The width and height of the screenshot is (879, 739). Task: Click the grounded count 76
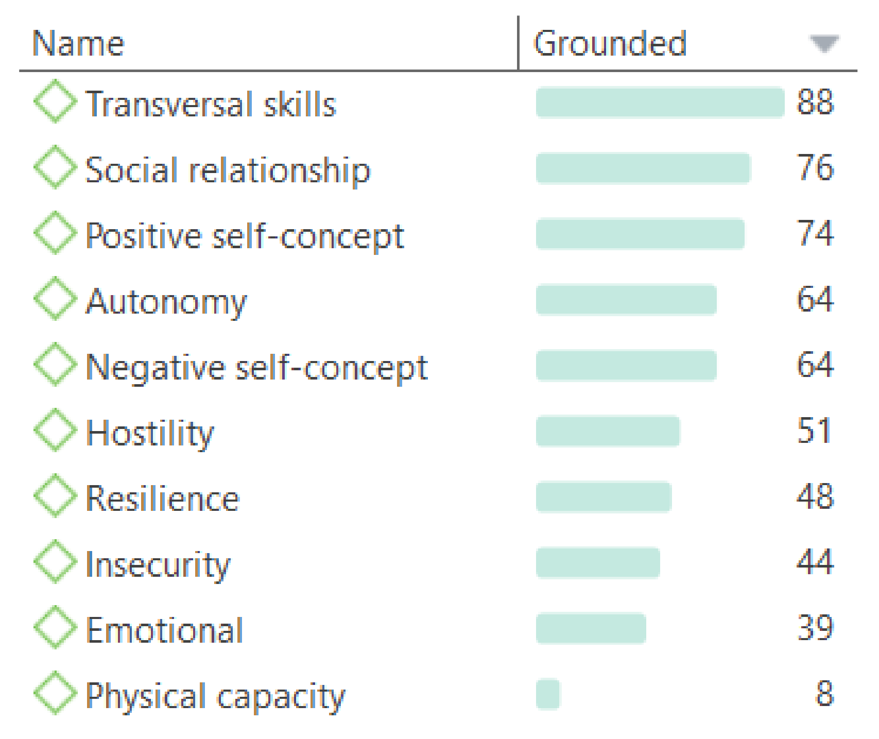[815, 168]
